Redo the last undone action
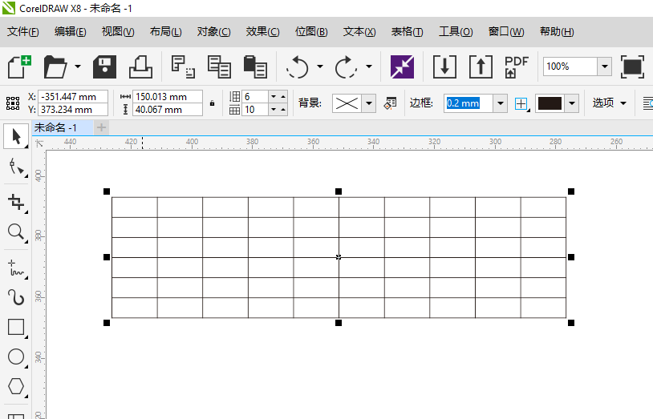The height and width of the screenshot is (419, 653). tap(346, 66)
